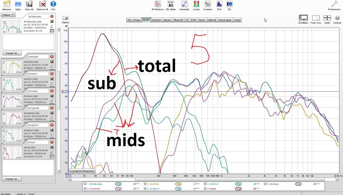Image resolution: width=343 pixels, height=195 pixels.
Task: Click 1/3 smoothing indicator for dnnosub legend
Action: 298,184
